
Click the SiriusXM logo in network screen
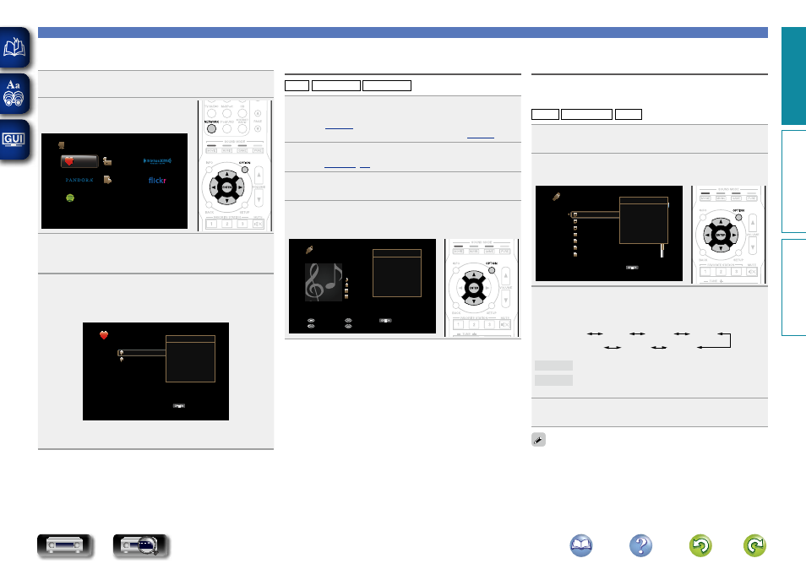157,160
